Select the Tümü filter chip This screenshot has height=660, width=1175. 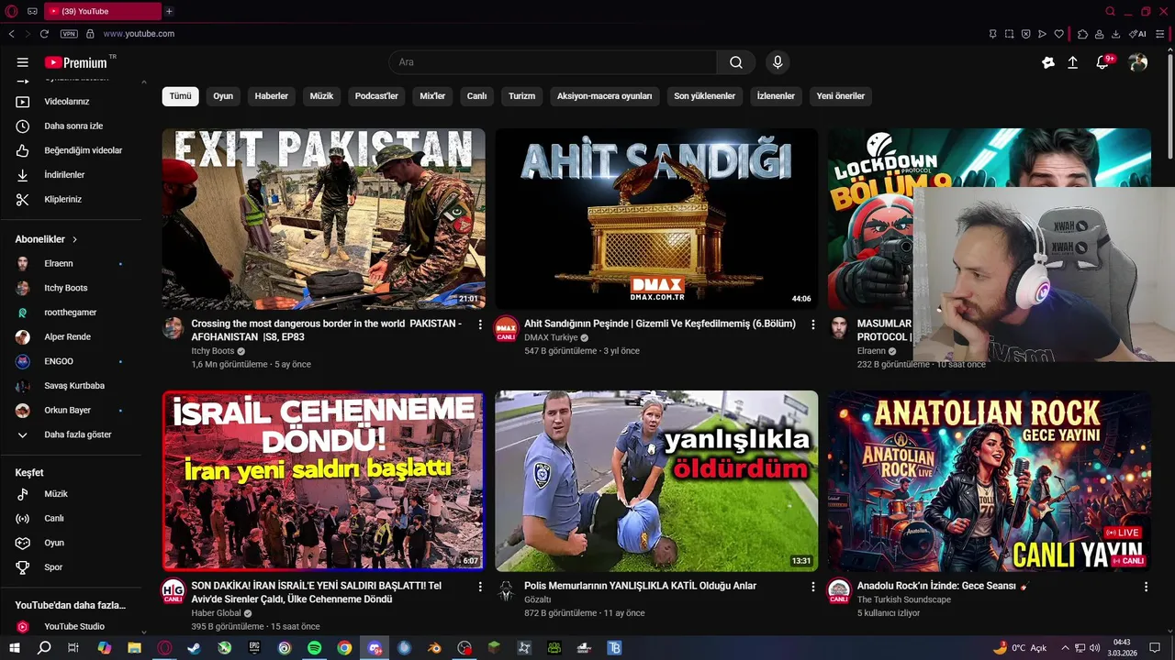pyautogui.click(x=180, y=96)
